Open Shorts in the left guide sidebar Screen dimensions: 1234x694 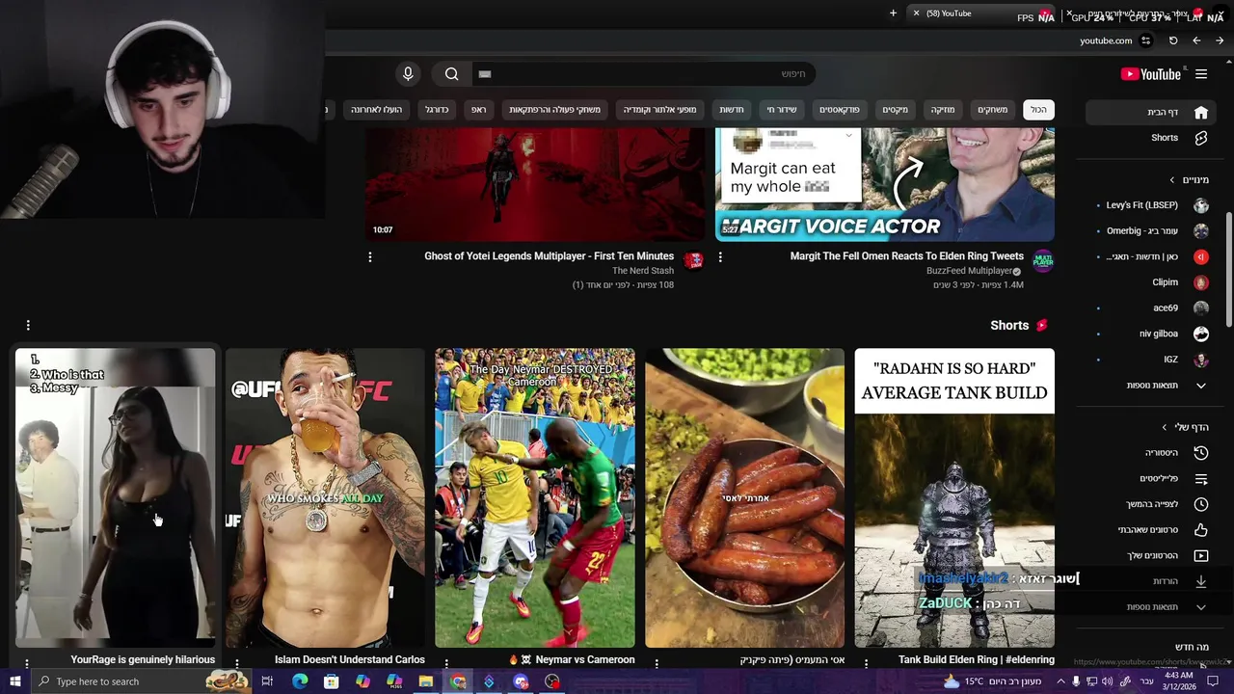pos(1151,138)
